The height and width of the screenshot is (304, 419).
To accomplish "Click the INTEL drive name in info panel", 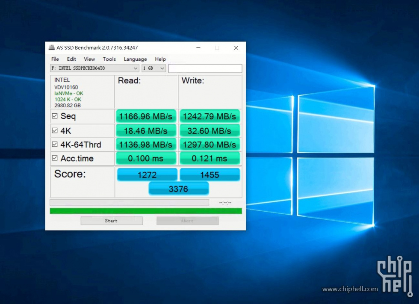I will point(62,80).
